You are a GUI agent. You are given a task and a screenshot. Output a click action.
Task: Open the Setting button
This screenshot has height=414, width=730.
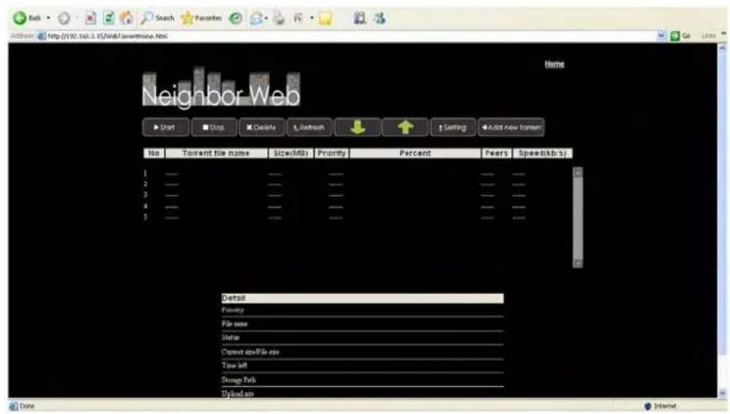[452, 127]
